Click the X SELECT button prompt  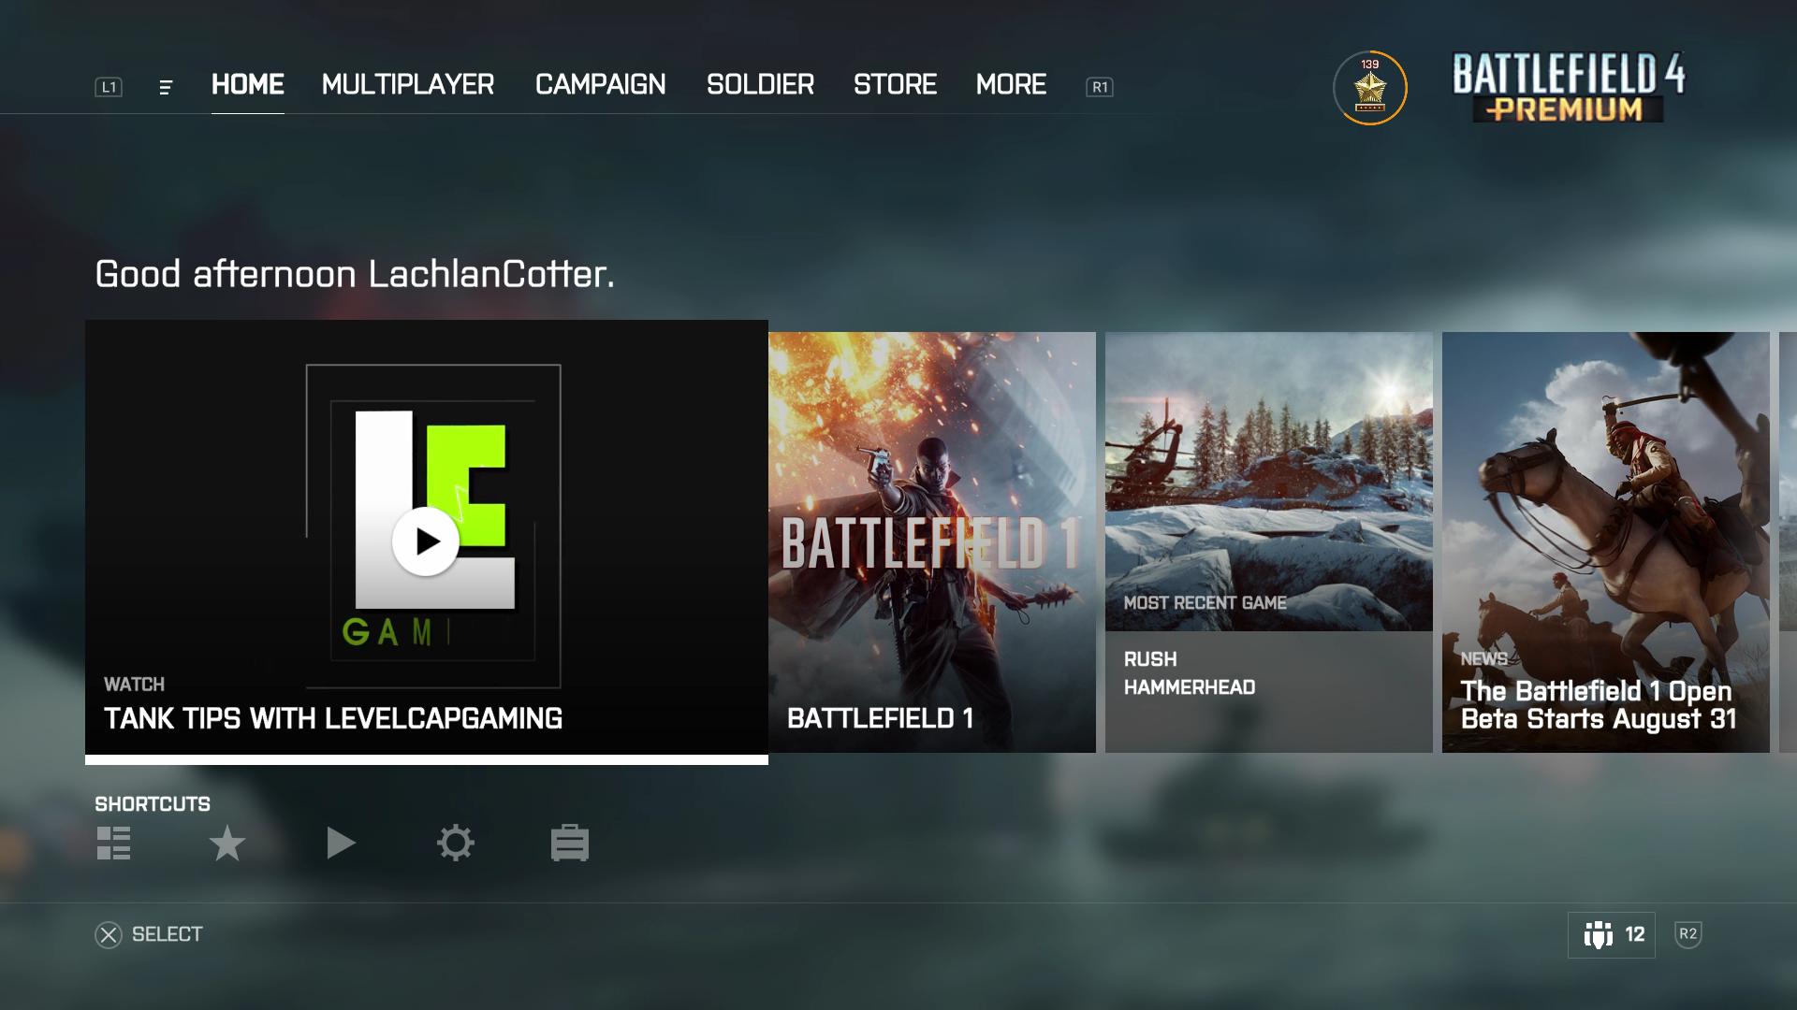150,935
